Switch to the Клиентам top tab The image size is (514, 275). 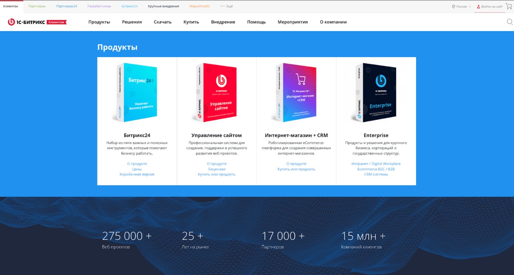pos(10,6)
